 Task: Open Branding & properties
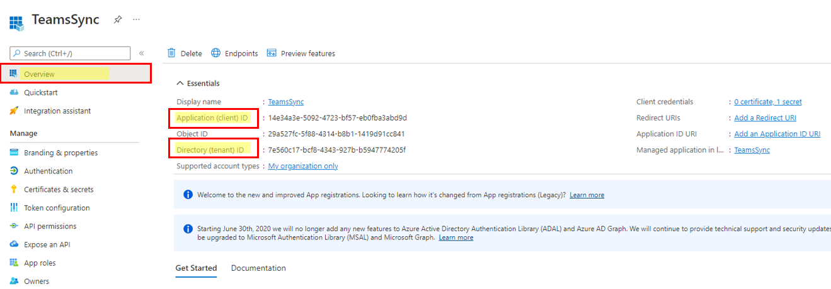coord(61,153)
